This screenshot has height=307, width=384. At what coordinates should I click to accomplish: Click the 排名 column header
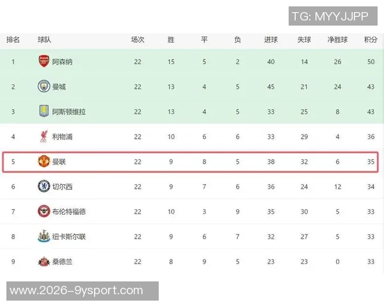point(13,40)
